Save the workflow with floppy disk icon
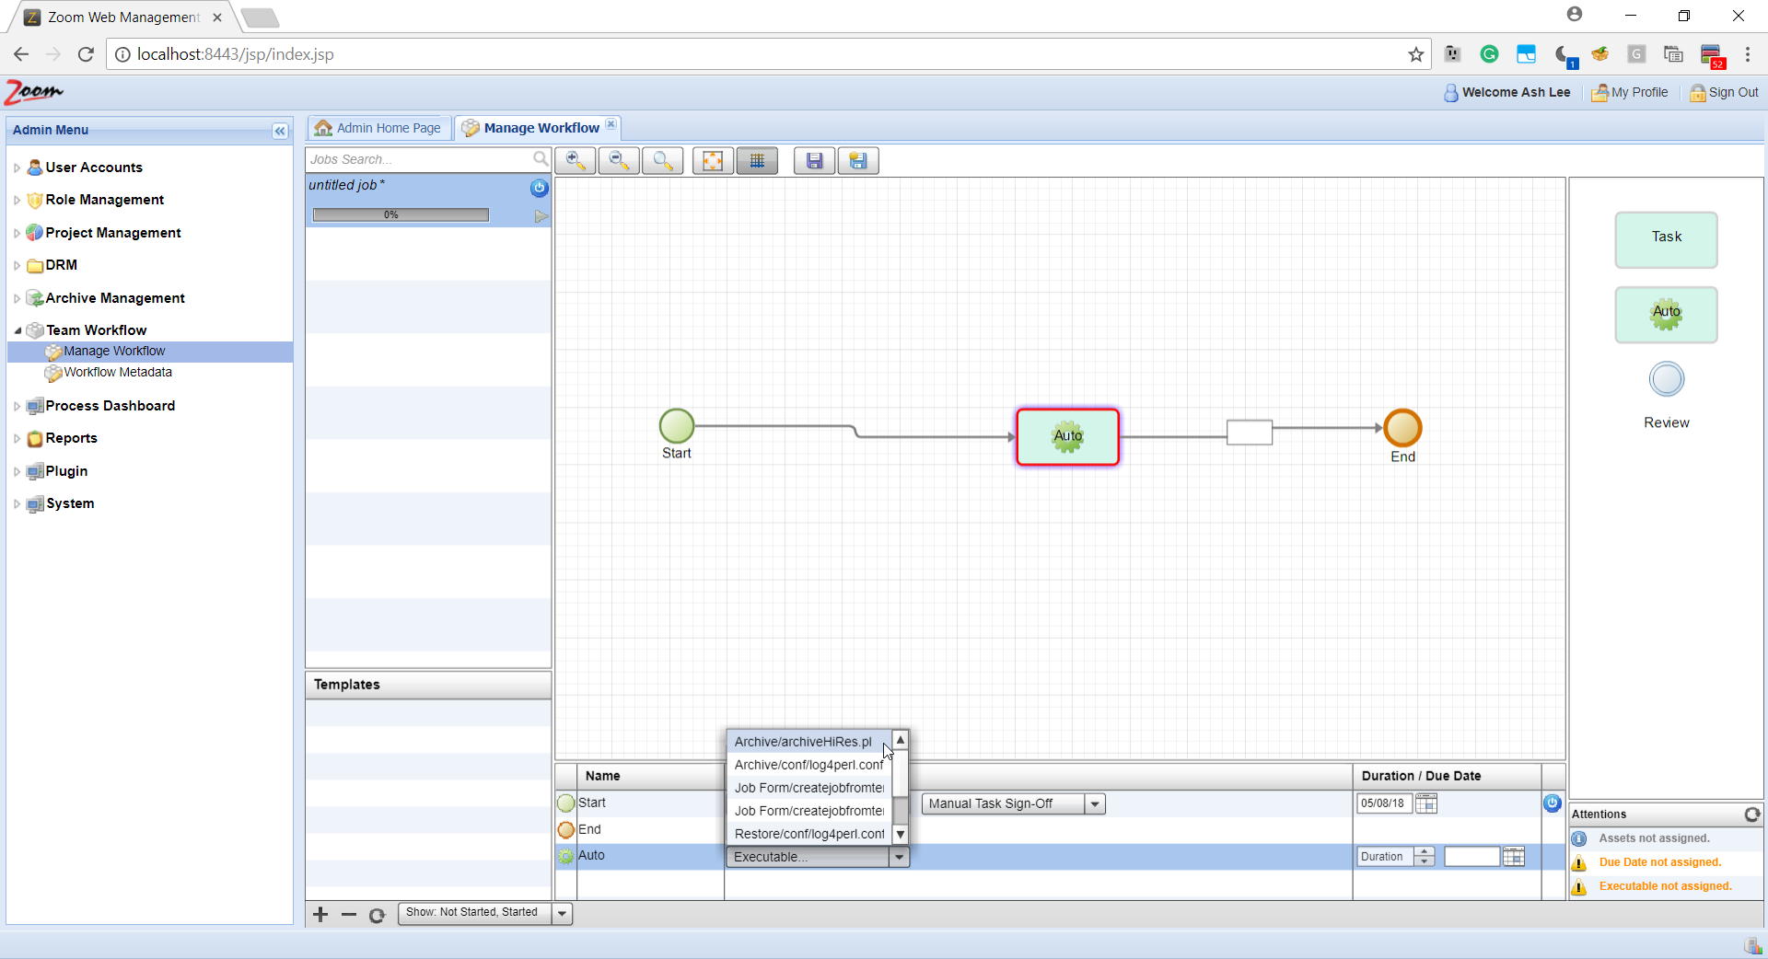1768x959 pixels. pos(814,161)
